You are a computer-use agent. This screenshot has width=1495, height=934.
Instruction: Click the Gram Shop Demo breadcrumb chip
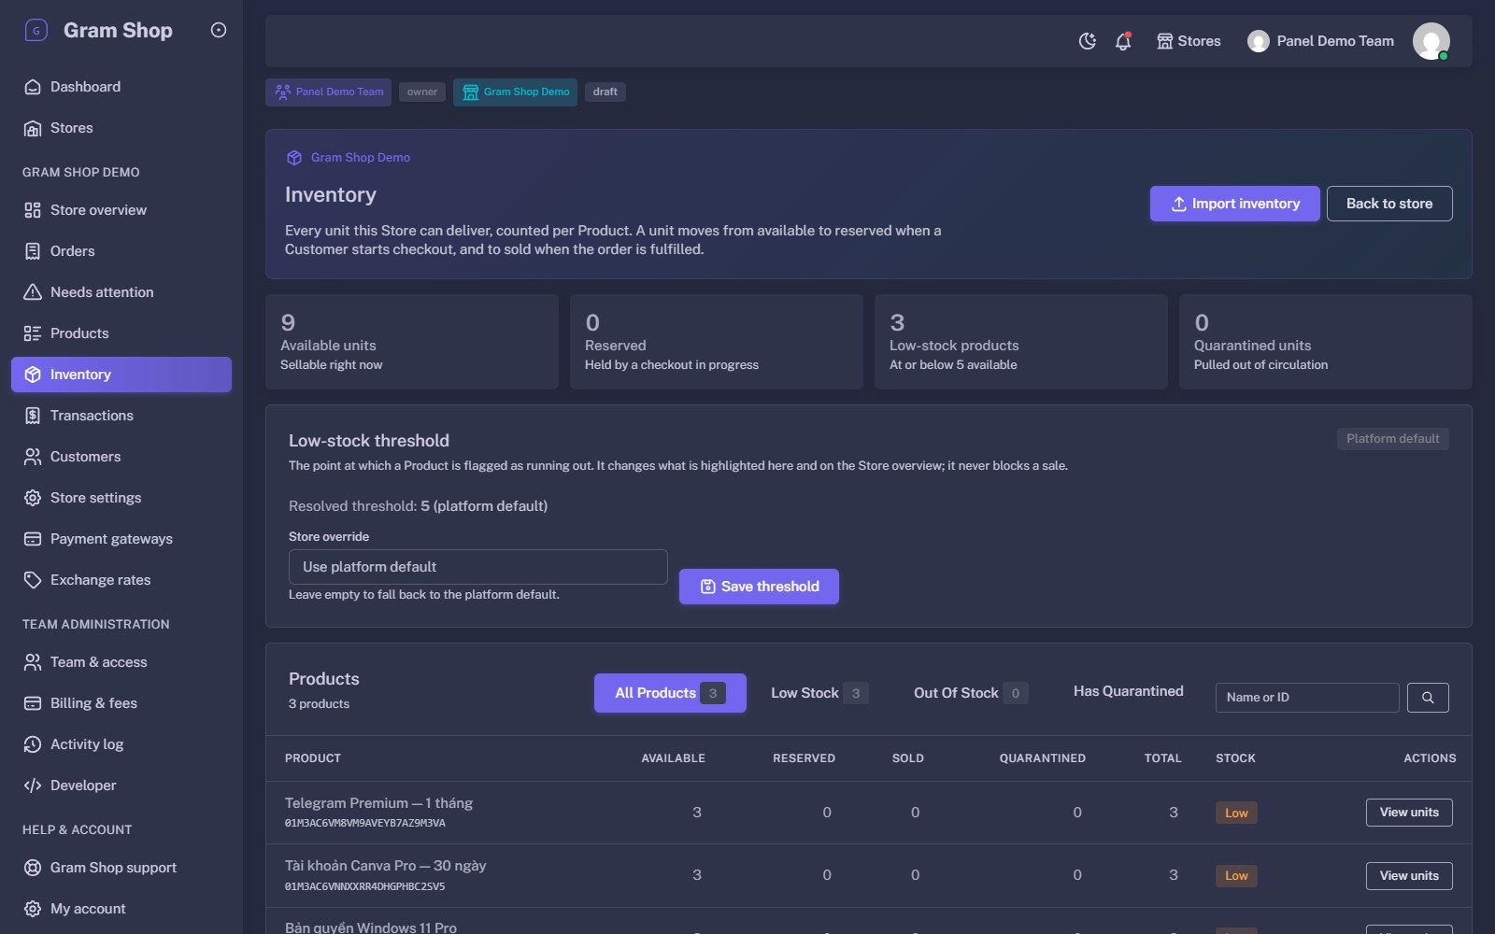pyautogui.click(x=515, y=92)
